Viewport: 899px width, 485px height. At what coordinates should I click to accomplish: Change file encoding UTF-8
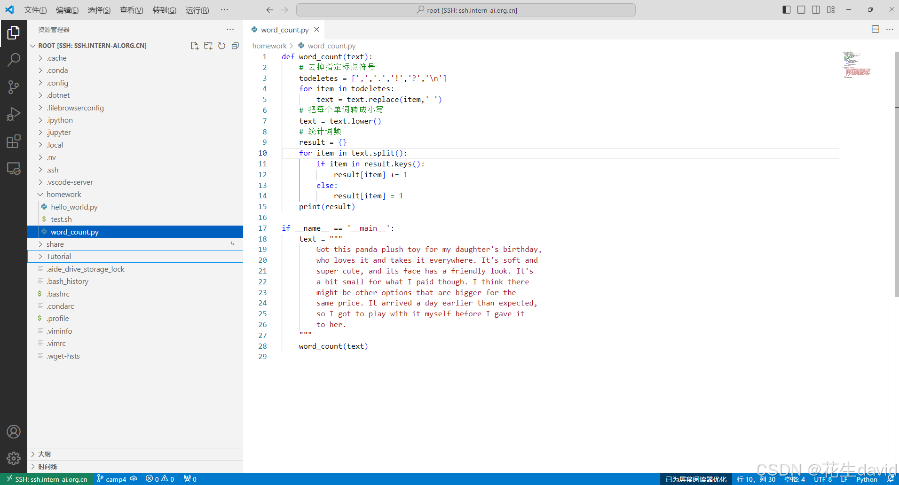coord(823,479)
